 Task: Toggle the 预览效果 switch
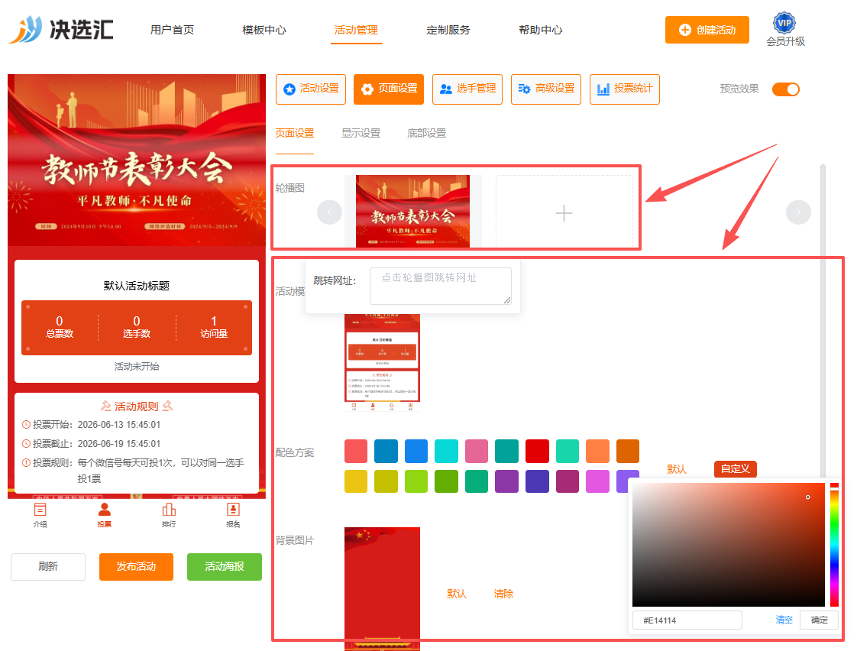(785, 89)
